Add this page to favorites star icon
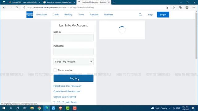 [x=167, y=7]
